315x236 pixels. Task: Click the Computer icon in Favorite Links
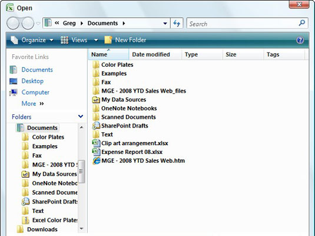coord(14,93)
